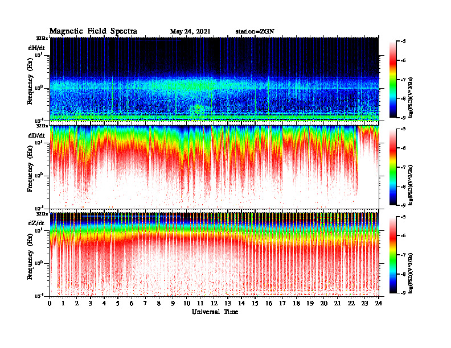Click the 32Hz label atop dZ/dt panel
This screenshot has width=451, height=348.
pos(42,214)
